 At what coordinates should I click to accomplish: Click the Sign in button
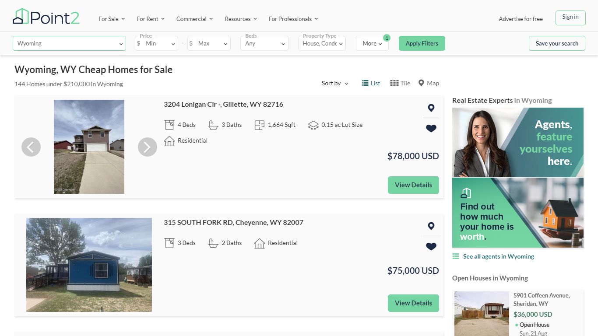570,18
